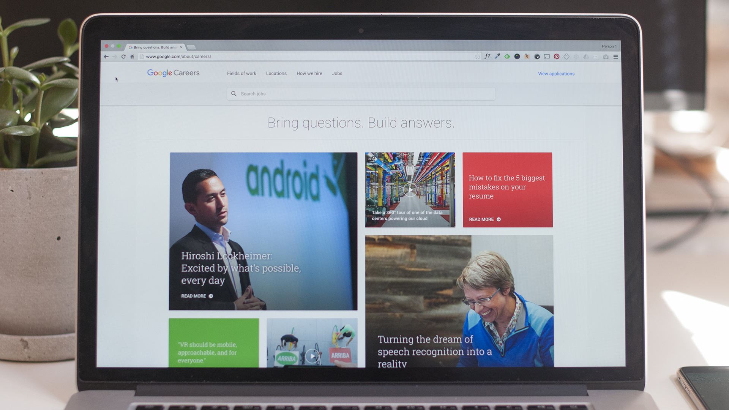Click the ColorZilla eyedropper extension icon
Viewport: 729px width, 410px height.
click(x=497, y=56)
